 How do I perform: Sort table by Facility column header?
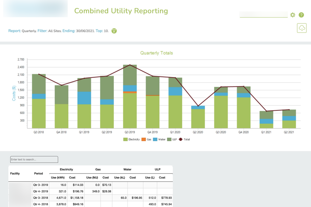[x=15, y=174]
